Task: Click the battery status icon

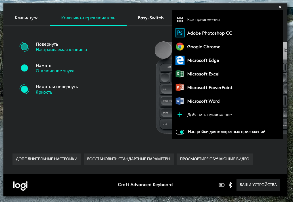Action: click(222, 185)
